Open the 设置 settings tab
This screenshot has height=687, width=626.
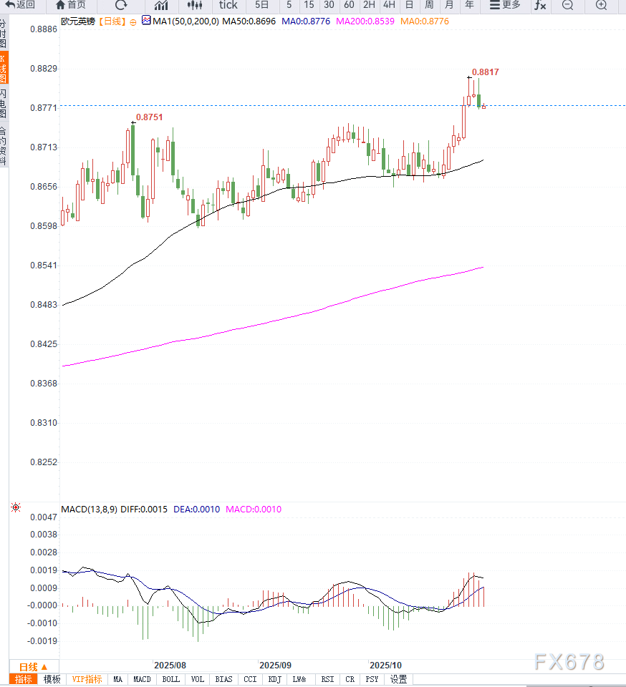click(x=399, y=679)
